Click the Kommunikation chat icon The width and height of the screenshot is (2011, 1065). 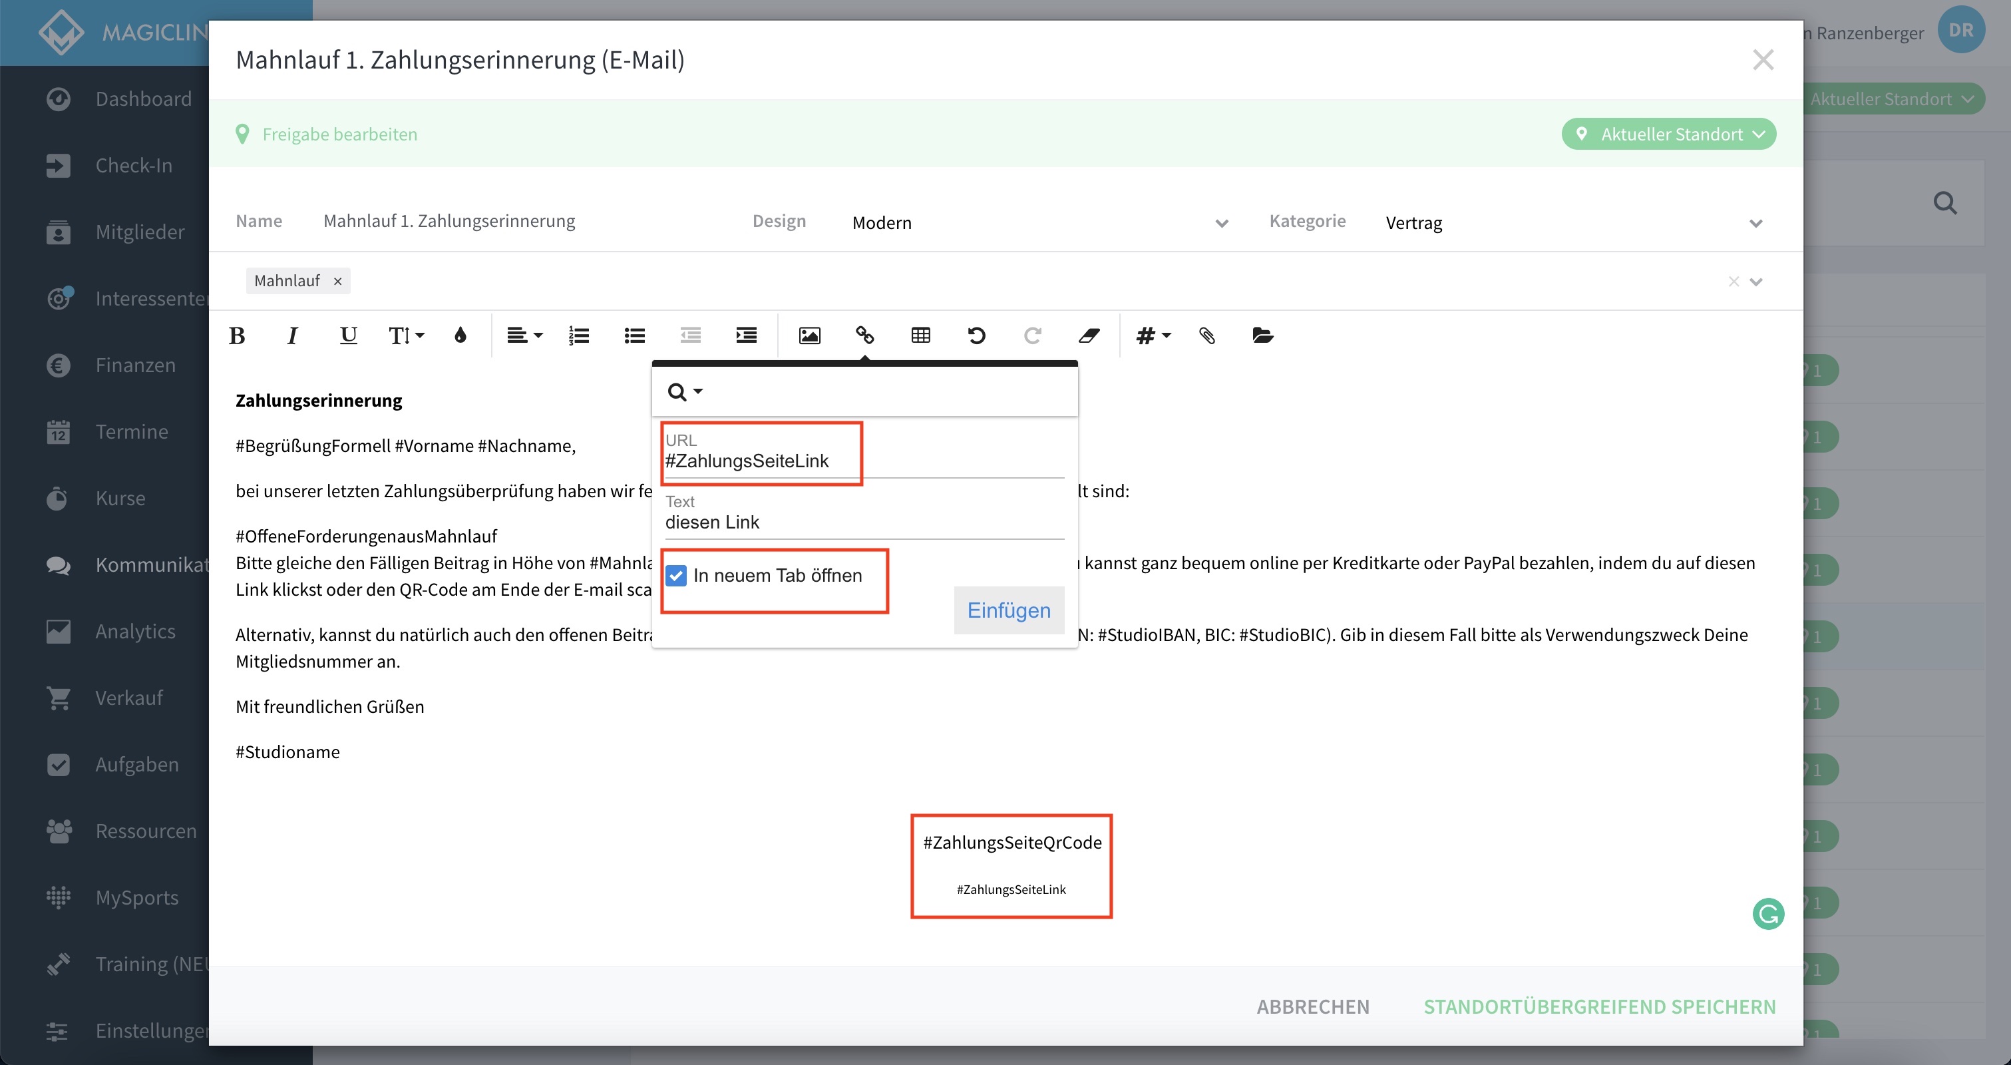click(x=59, y=565)
